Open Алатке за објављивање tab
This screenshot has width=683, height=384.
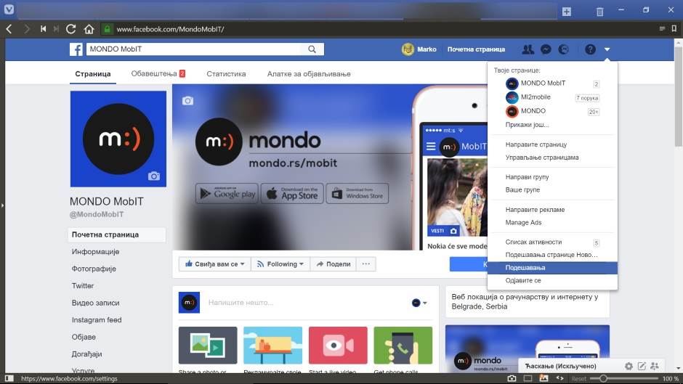[x=309, y=73]
